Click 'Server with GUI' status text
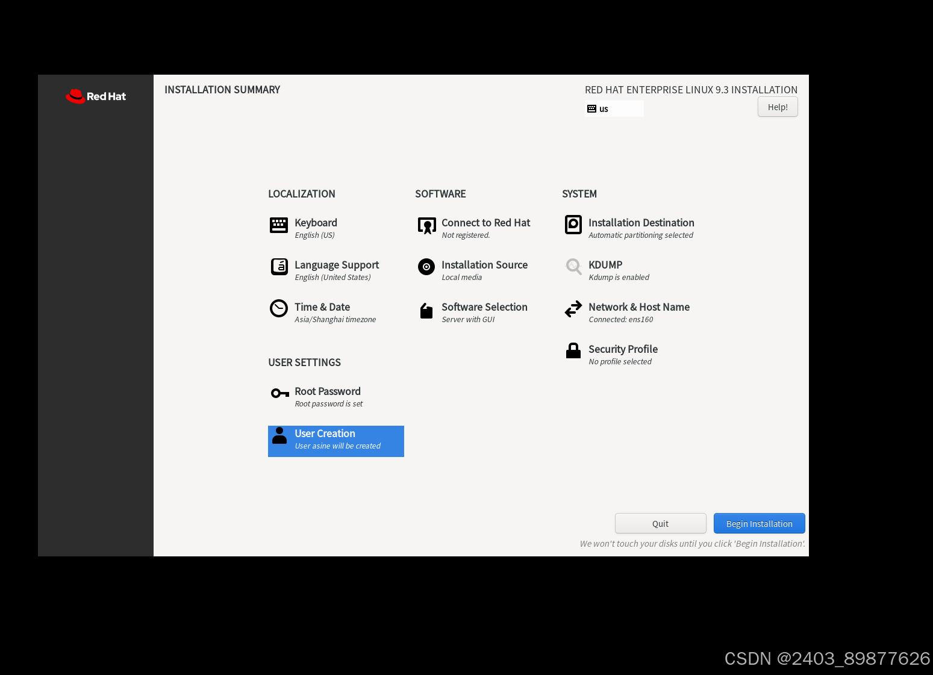Screen dimensions: 933x675 pyautogui.click(x=468, y=320)
